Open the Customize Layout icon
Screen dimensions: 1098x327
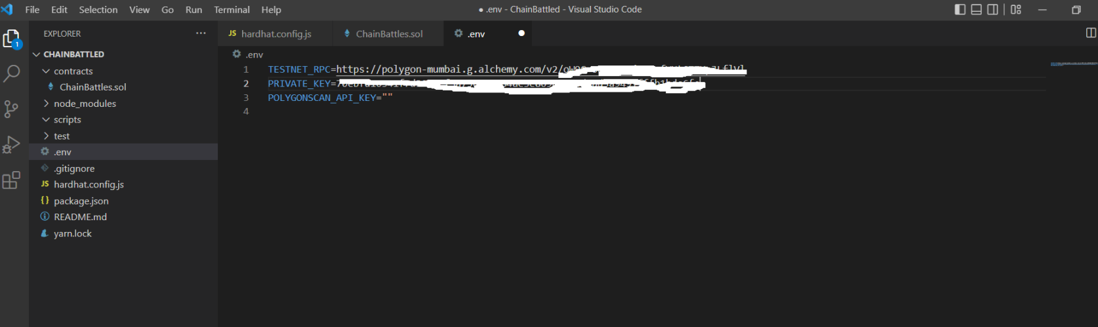point(1016,10)
